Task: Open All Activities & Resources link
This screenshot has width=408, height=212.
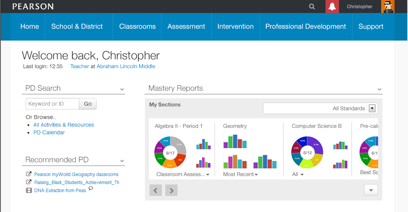Action: [x=64, y=125]
